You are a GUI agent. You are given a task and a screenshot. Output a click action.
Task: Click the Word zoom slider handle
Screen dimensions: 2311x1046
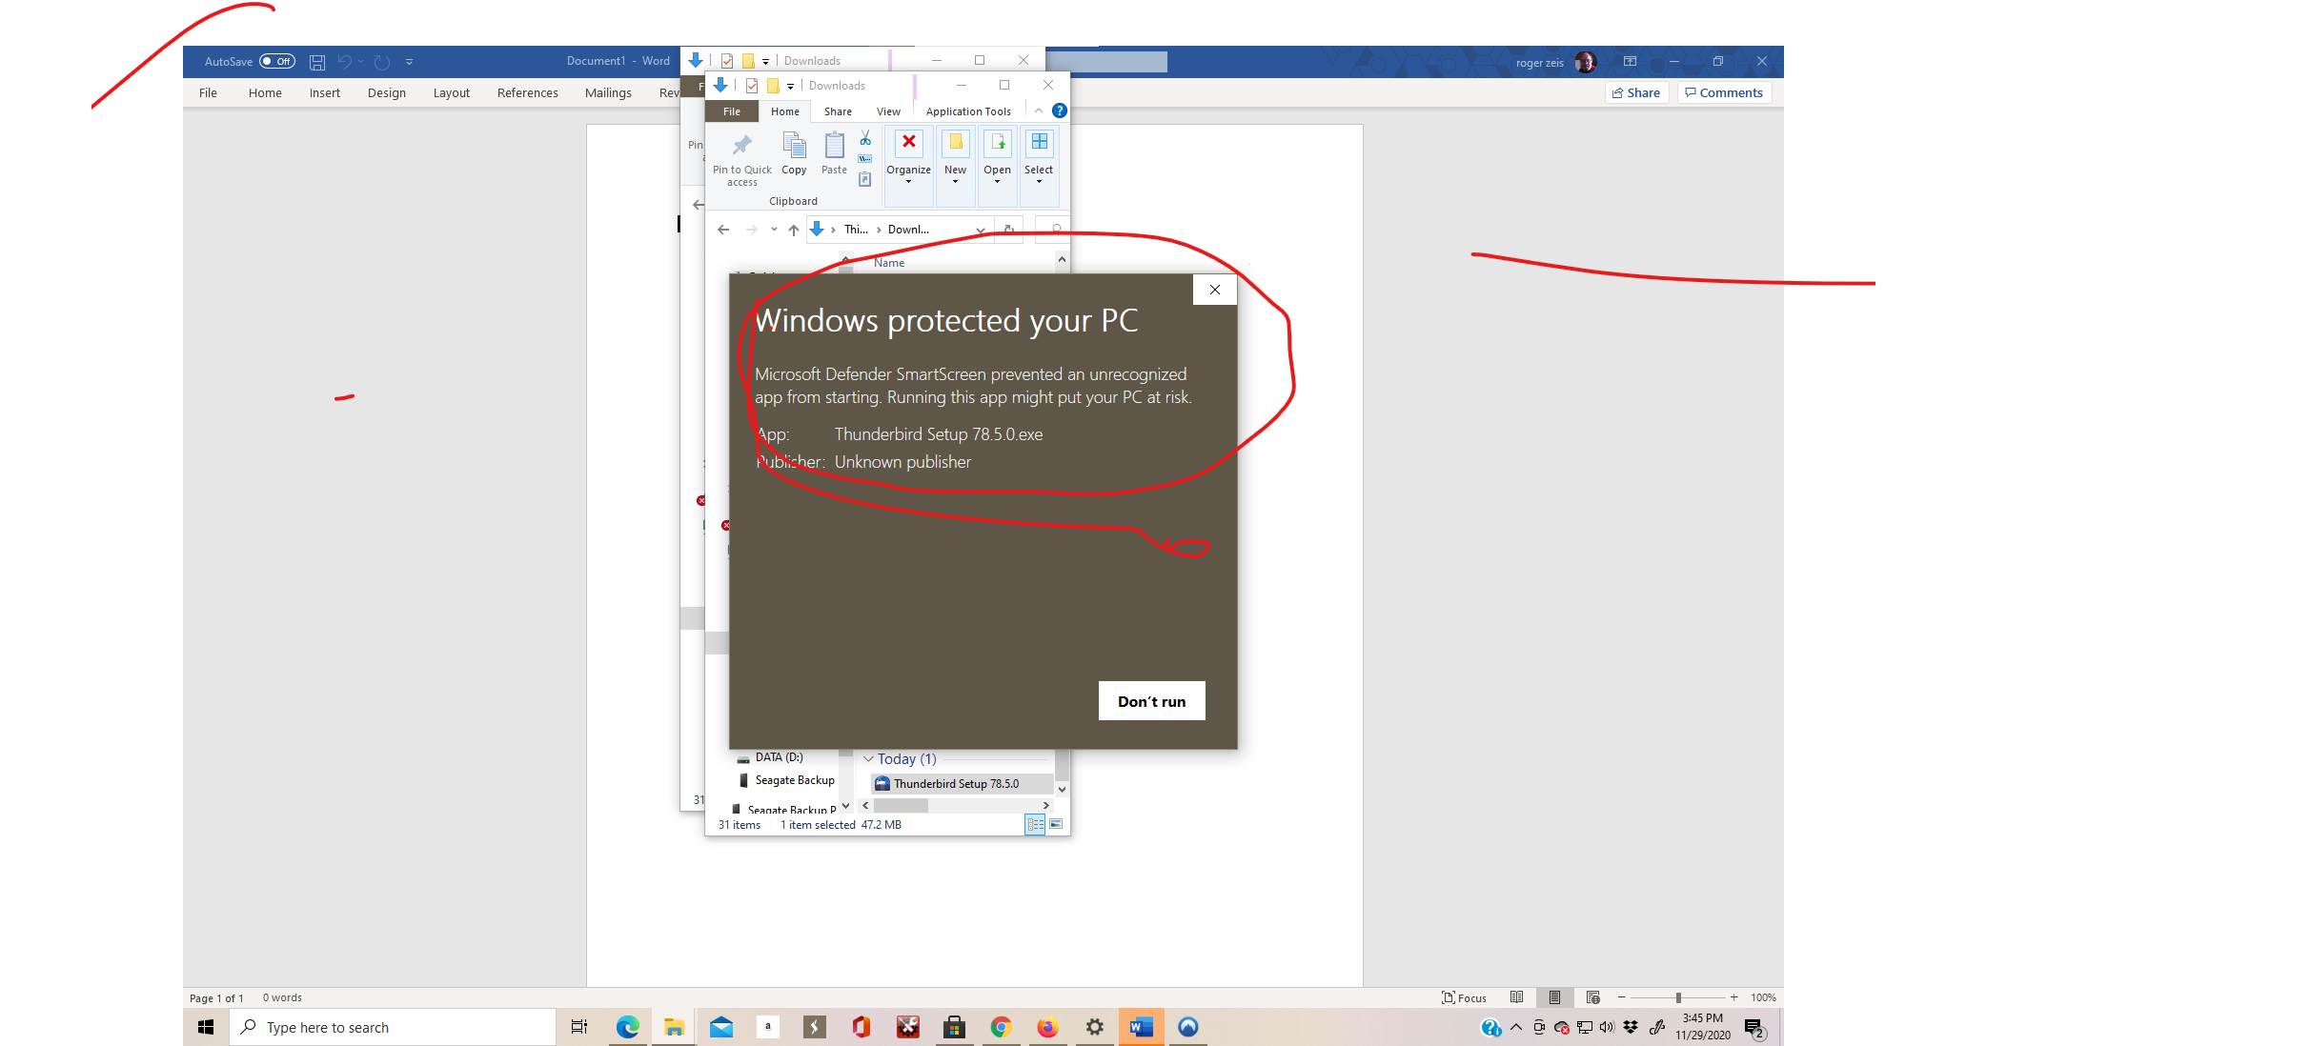1678,997
